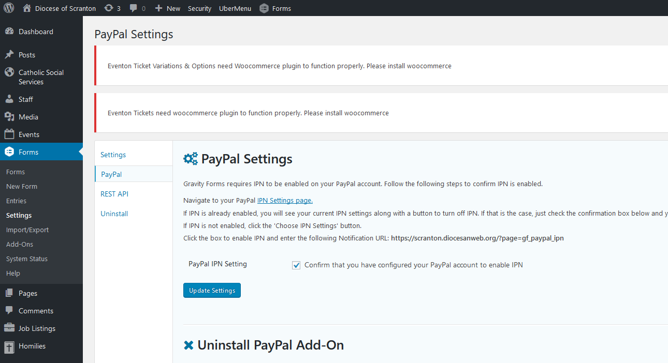The image size is (668, 363).
Task: Open the Security admin bar menu
Action: coord(199,8)
